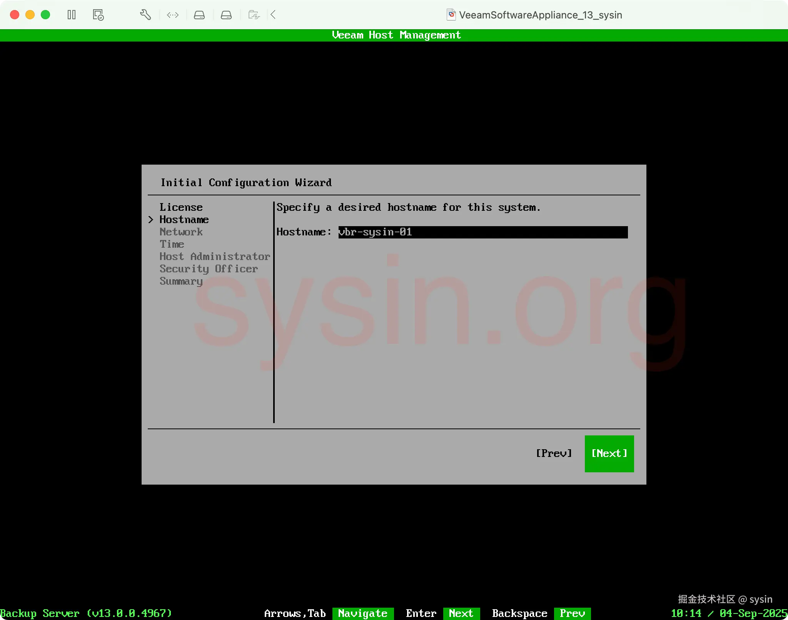Click into the Hostname input field

[x=482, y=232]
